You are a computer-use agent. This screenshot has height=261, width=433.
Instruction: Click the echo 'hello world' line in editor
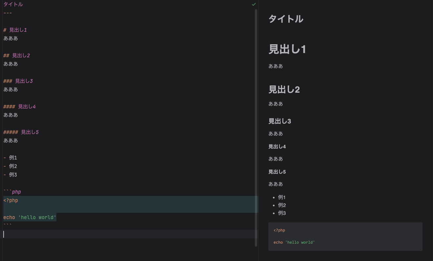tap(30, 217)
